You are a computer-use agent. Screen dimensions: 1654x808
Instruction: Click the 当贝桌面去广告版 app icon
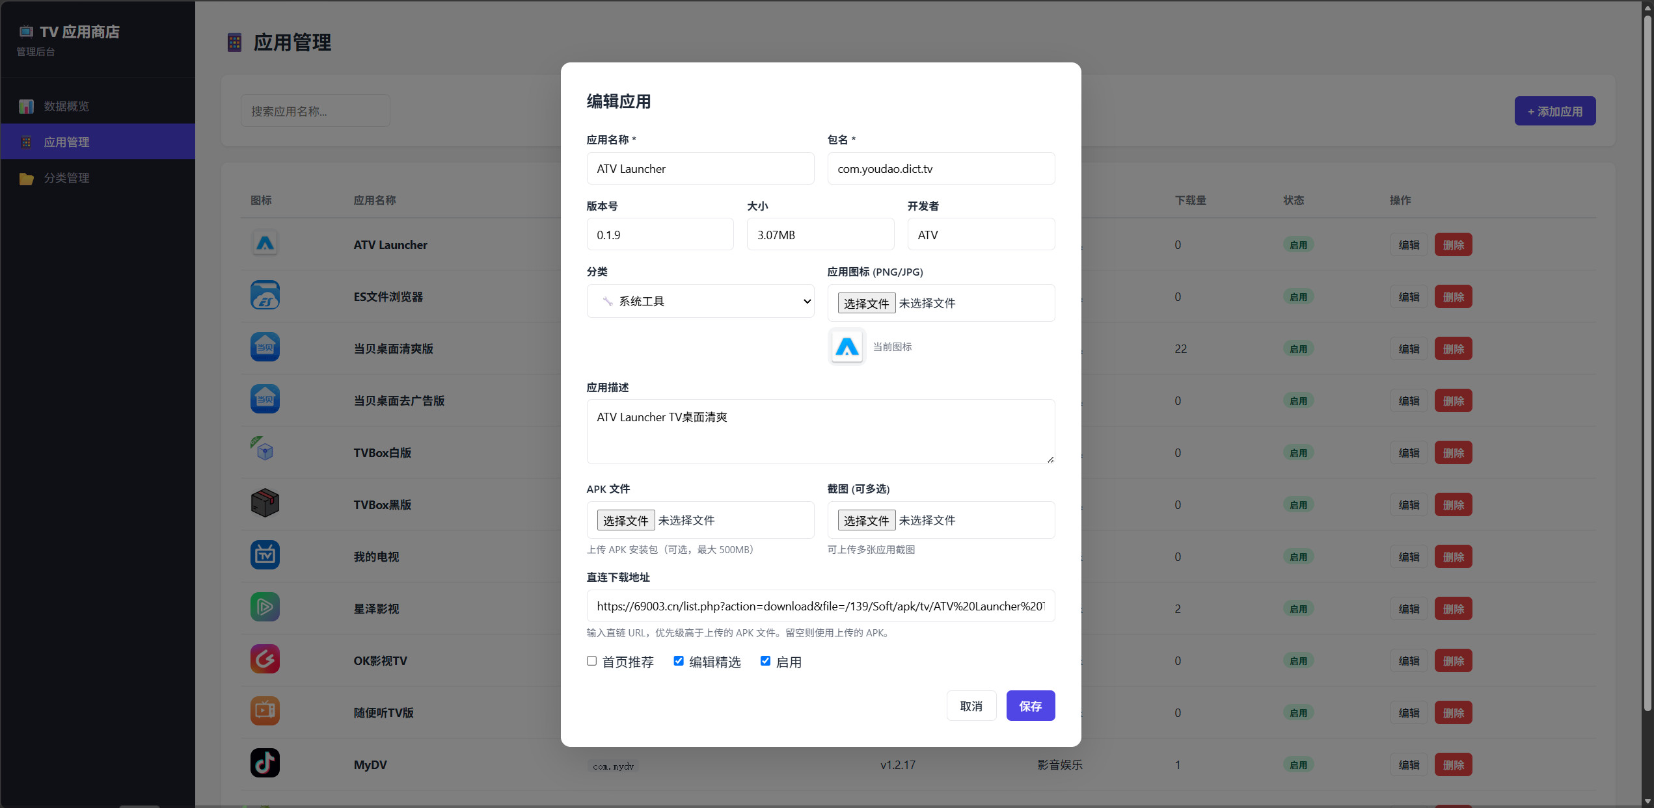265,400
